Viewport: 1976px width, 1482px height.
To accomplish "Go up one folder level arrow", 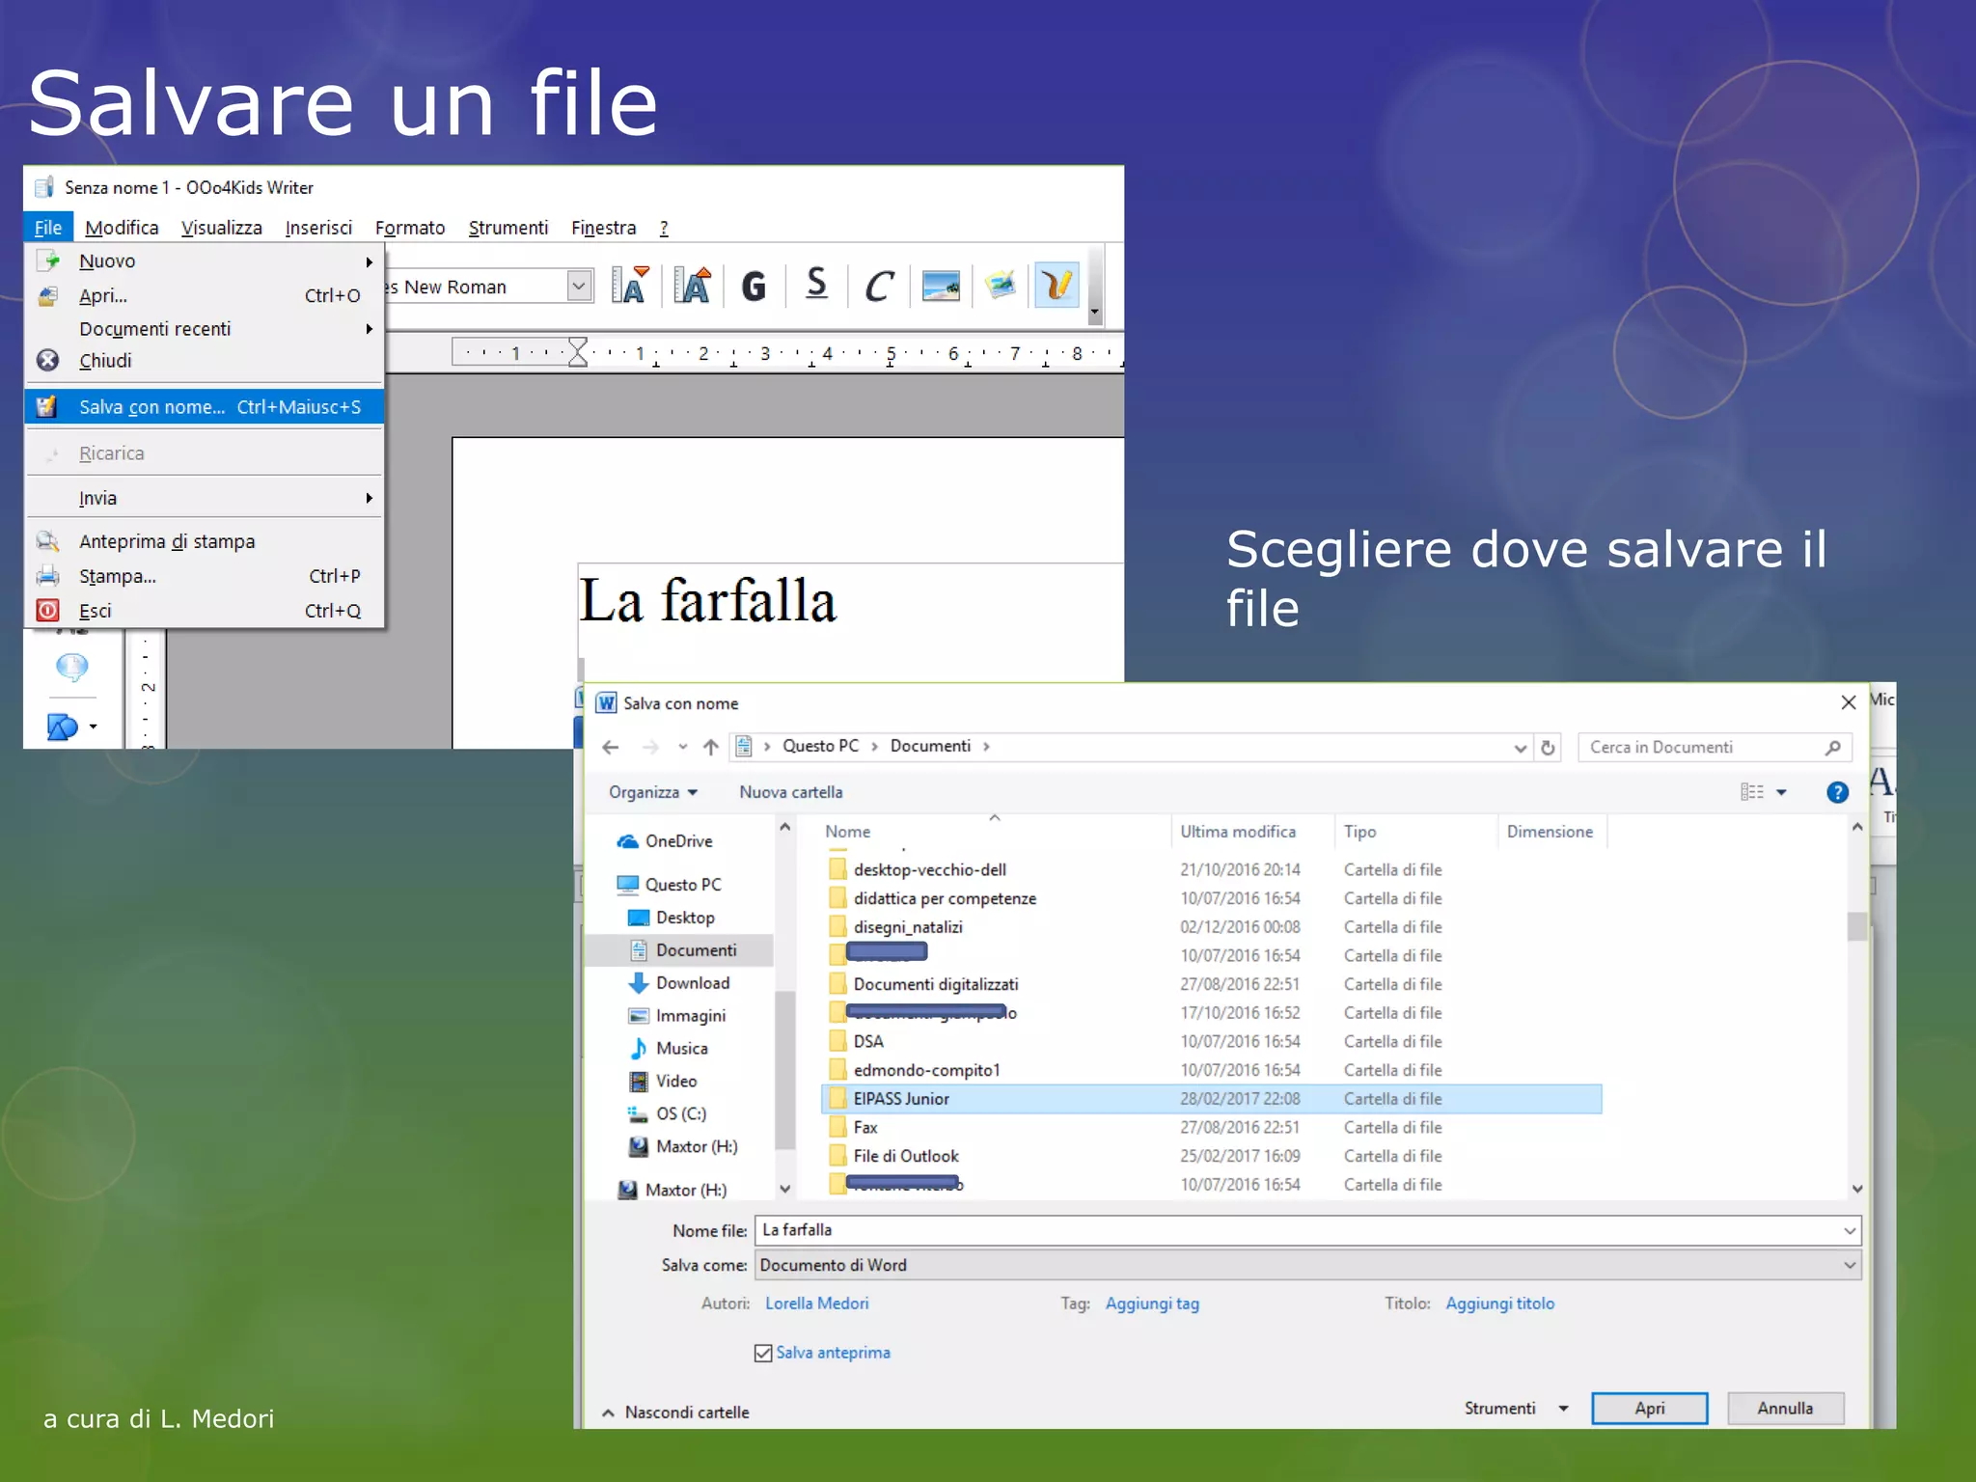I will 711,748.
